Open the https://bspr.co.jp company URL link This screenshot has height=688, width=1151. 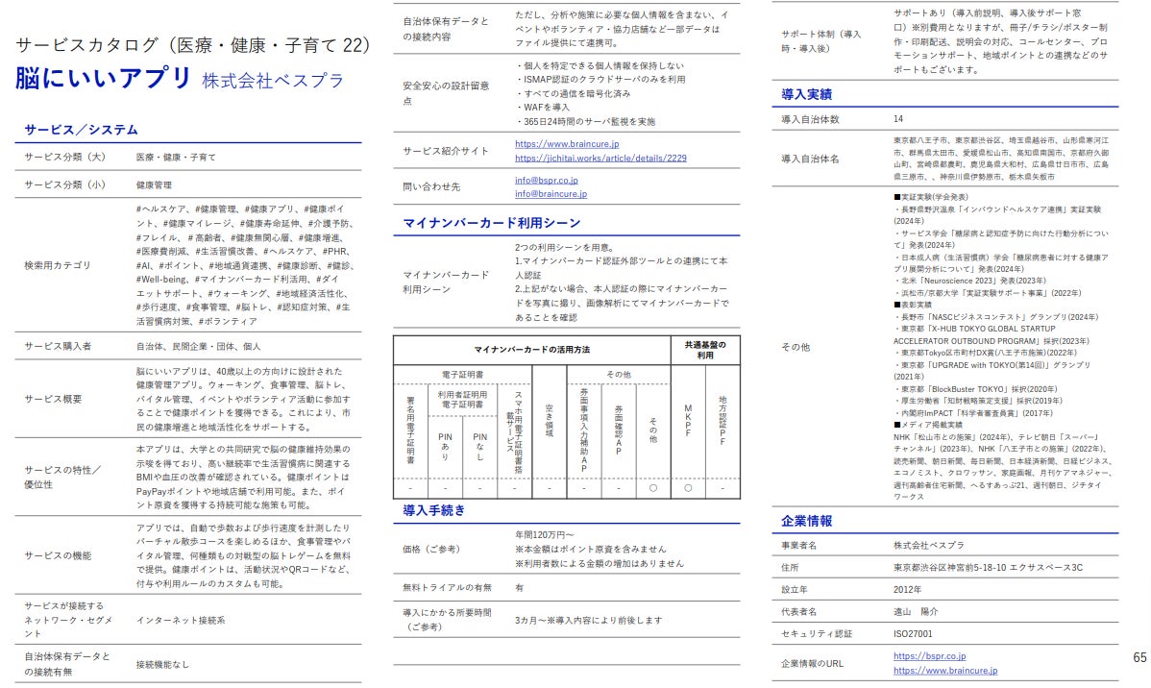929,656
